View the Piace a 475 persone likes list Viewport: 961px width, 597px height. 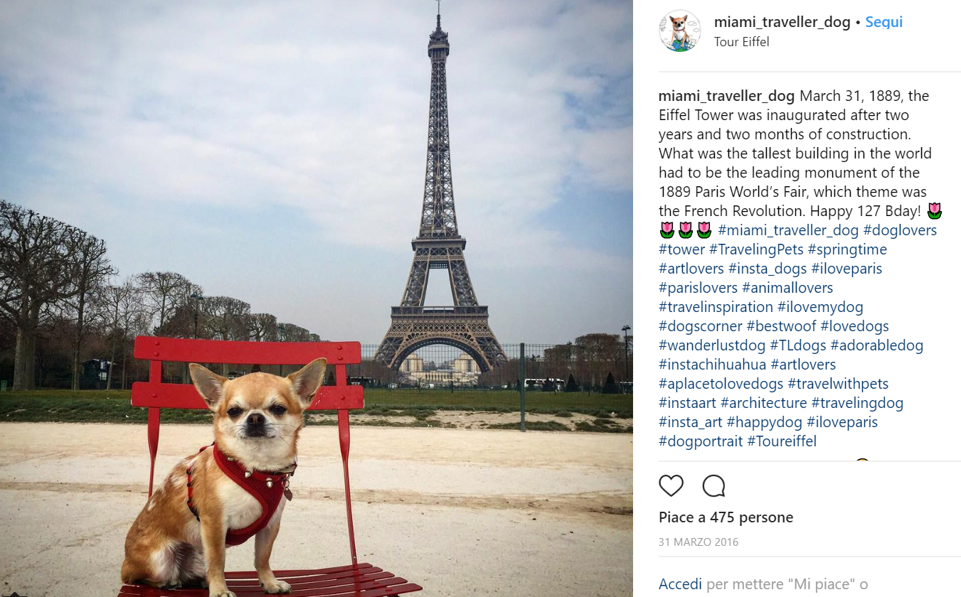pyautogui.click(x=726, y=517)
